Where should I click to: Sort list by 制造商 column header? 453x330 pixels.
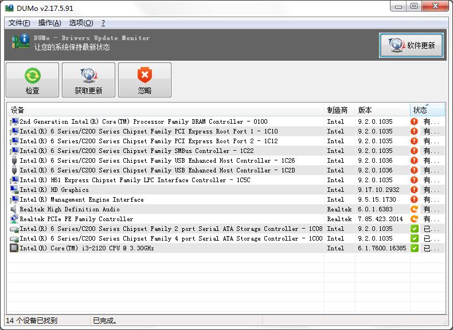337,110
